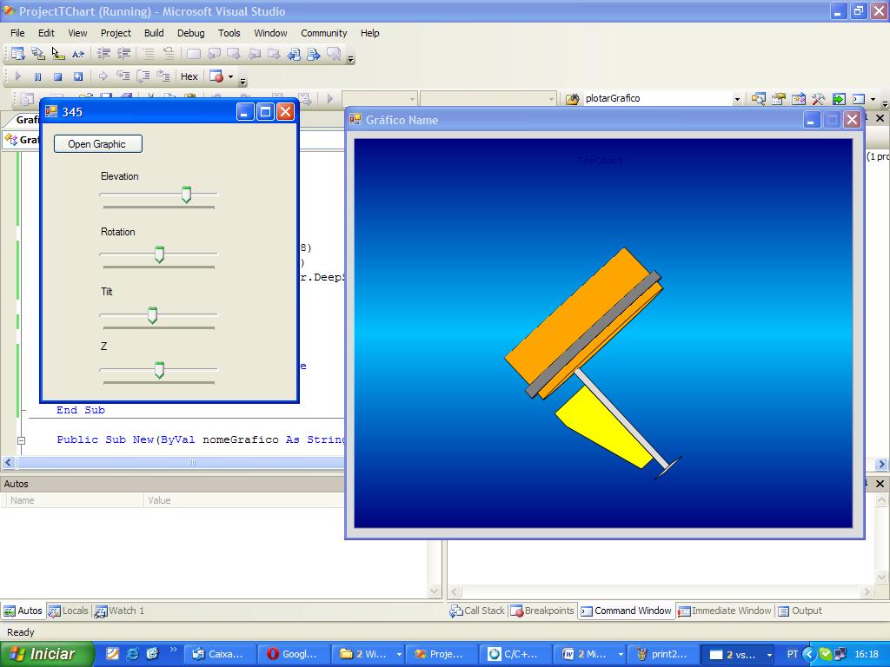Open the Build menu
The width and height of the screenshot is (890, 667).
click(x=154, y=33)
